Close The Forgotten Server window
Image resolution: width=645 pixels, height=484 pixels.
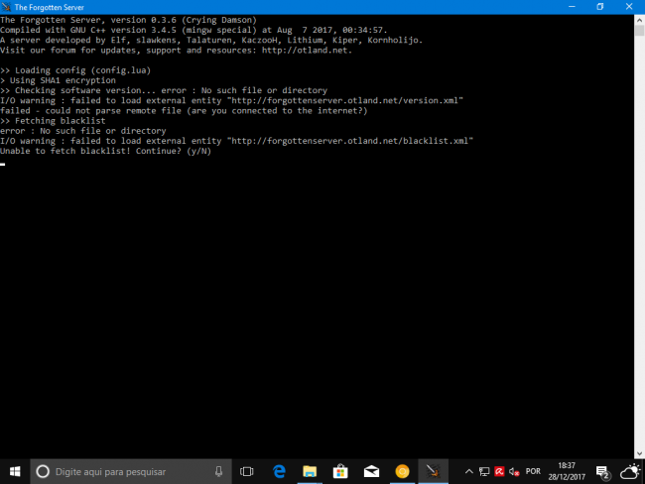629,7
